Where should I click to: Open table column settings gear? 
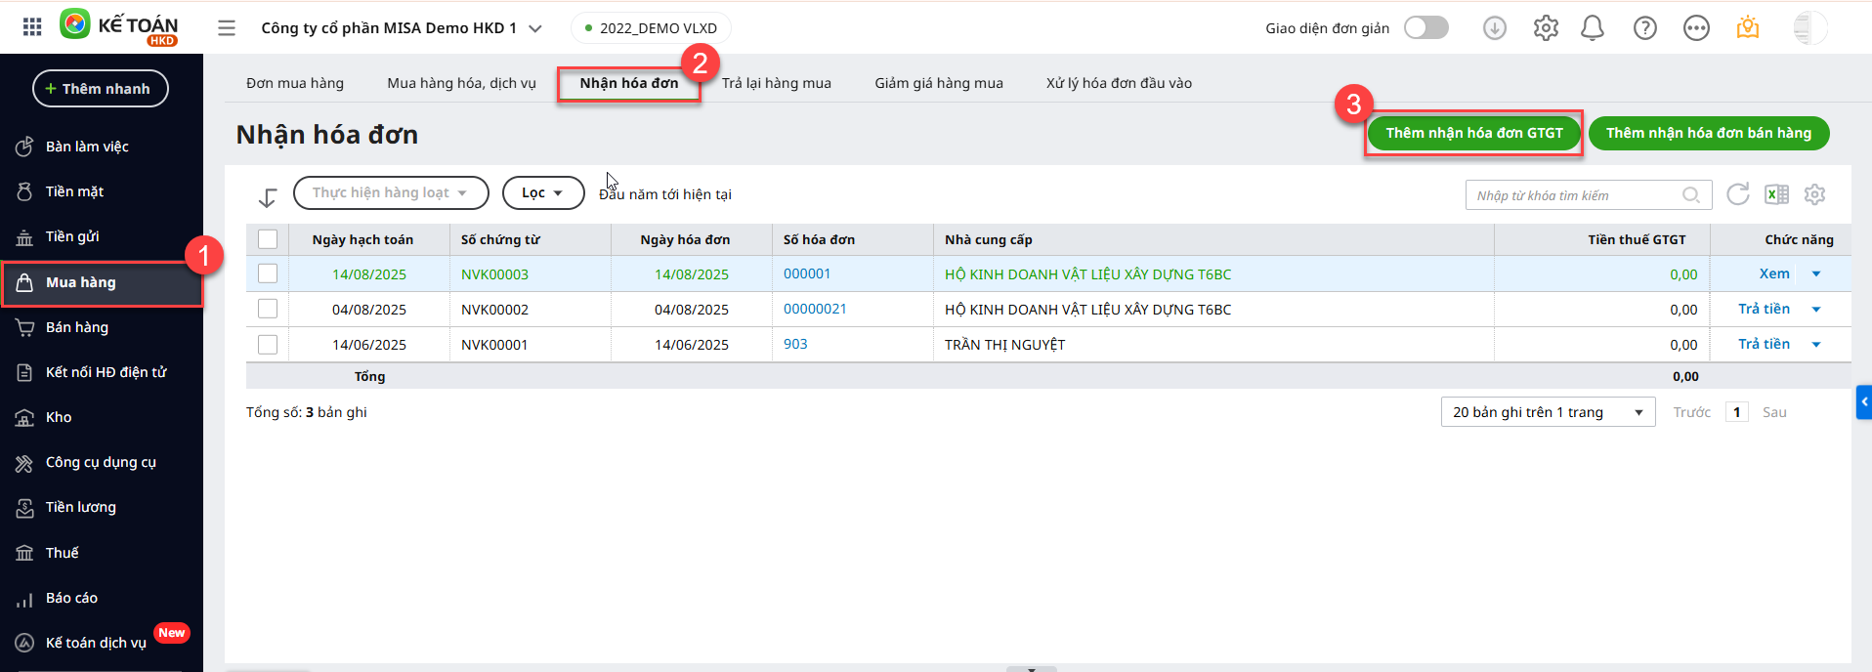tap(1814, 194)
